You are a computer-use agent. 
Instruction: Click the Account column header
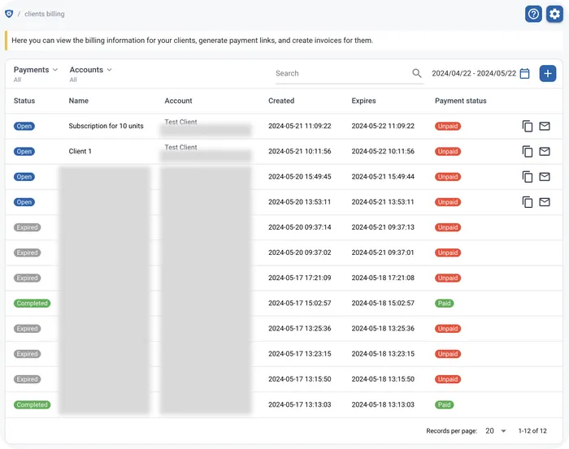[x=178, y=101]
